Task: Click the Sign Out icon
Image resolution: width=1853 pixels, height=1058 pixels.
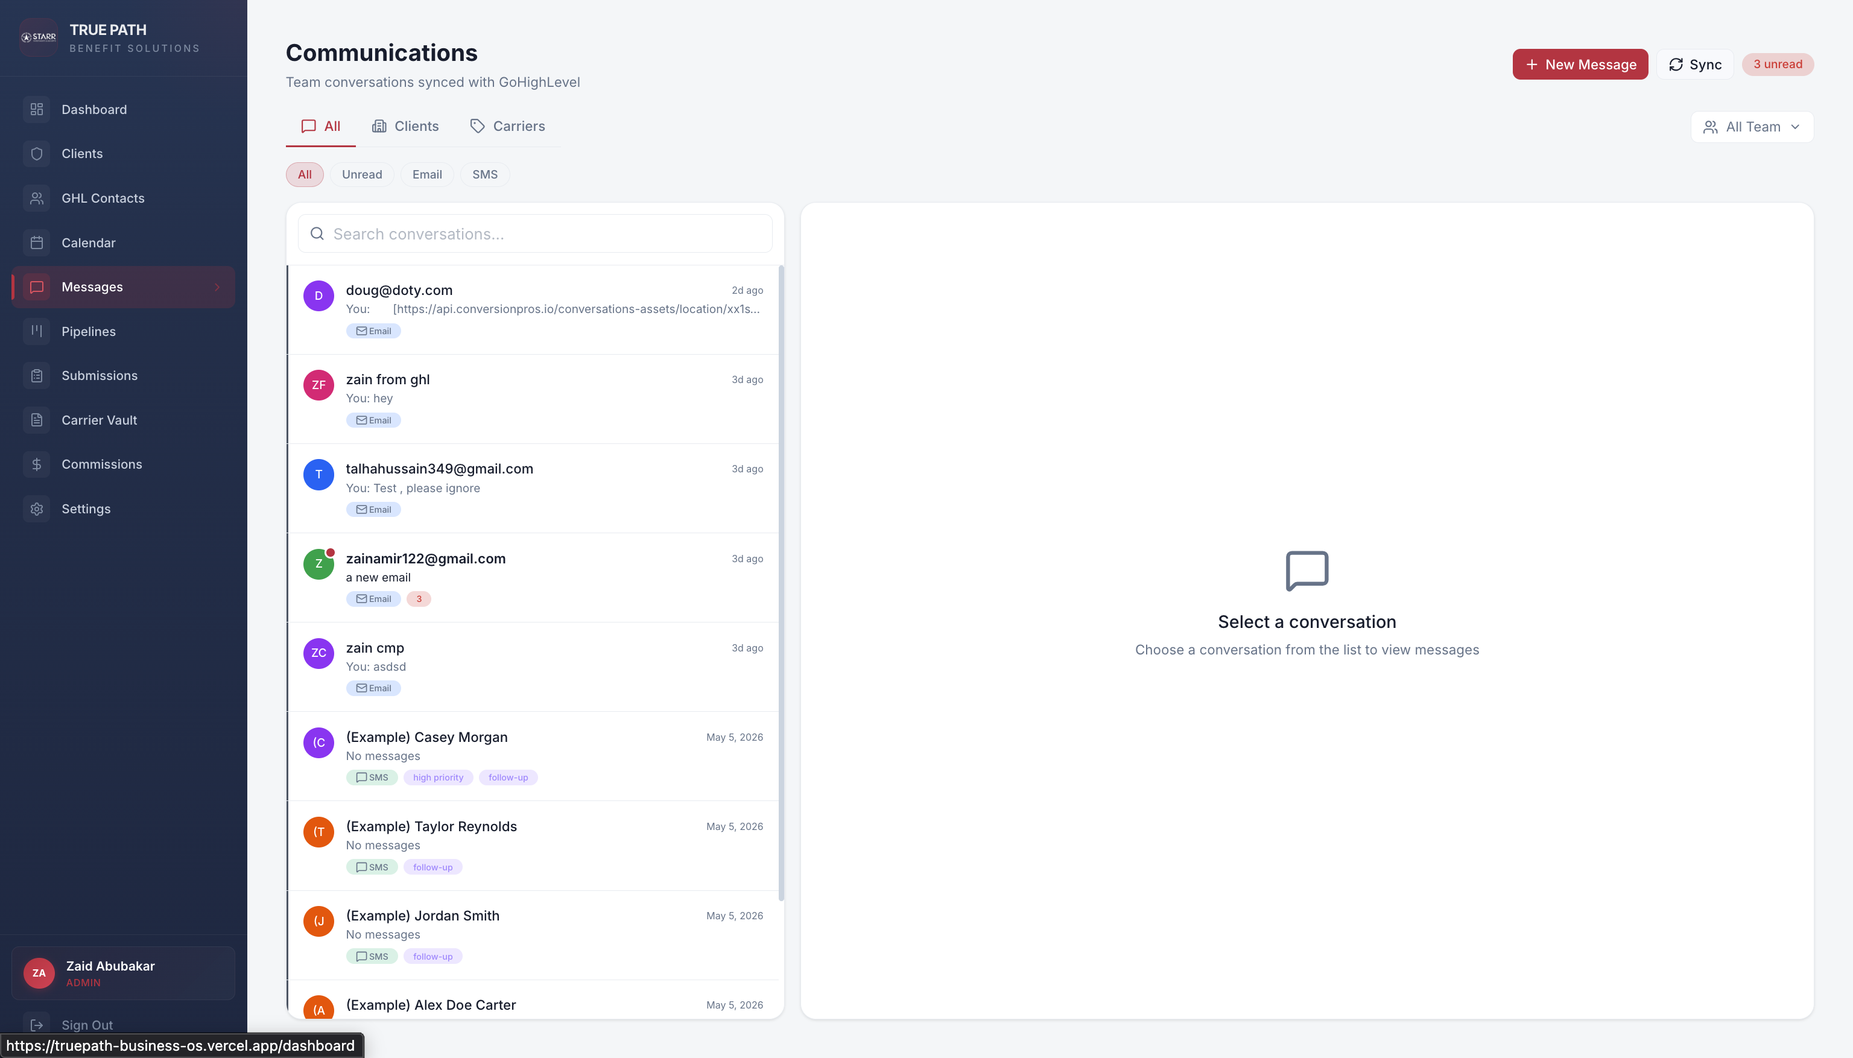Action: click(x=36, y=1025)
